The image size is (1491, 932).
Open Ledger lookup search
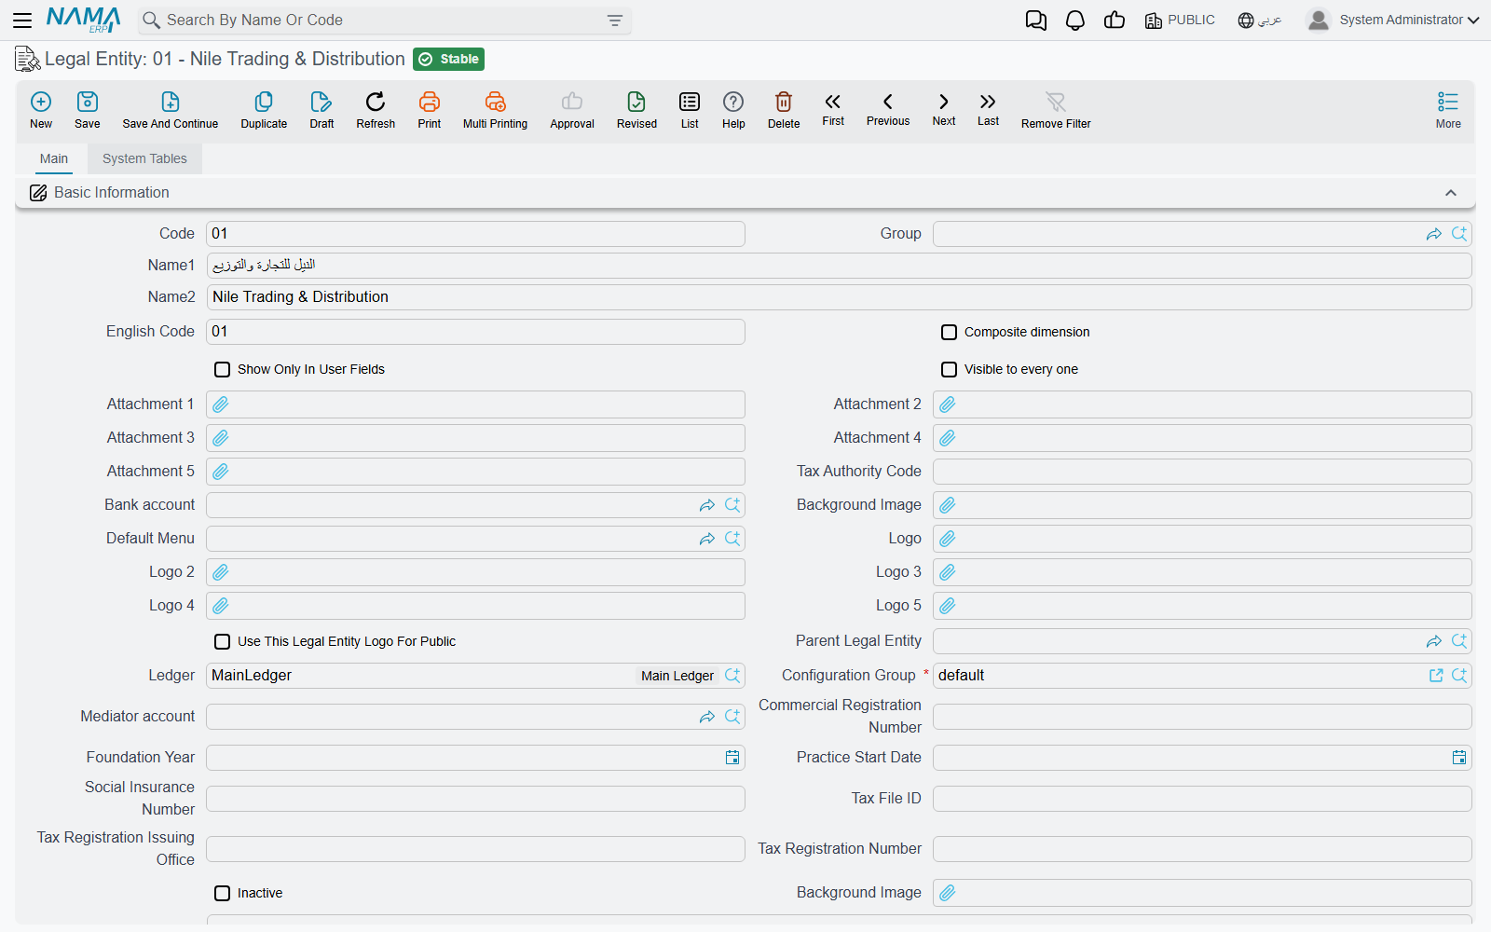pos(732,676)
